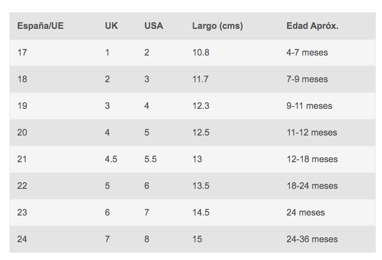382x260 pixels.
Task: Select the 24 meses age cell
Action: pos(306,212)
